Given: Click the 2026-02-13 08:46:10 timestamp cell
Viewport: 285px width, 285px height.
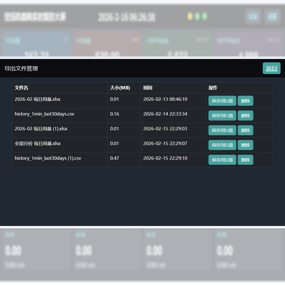Looking at the screenshot, I should pos(173,101).
